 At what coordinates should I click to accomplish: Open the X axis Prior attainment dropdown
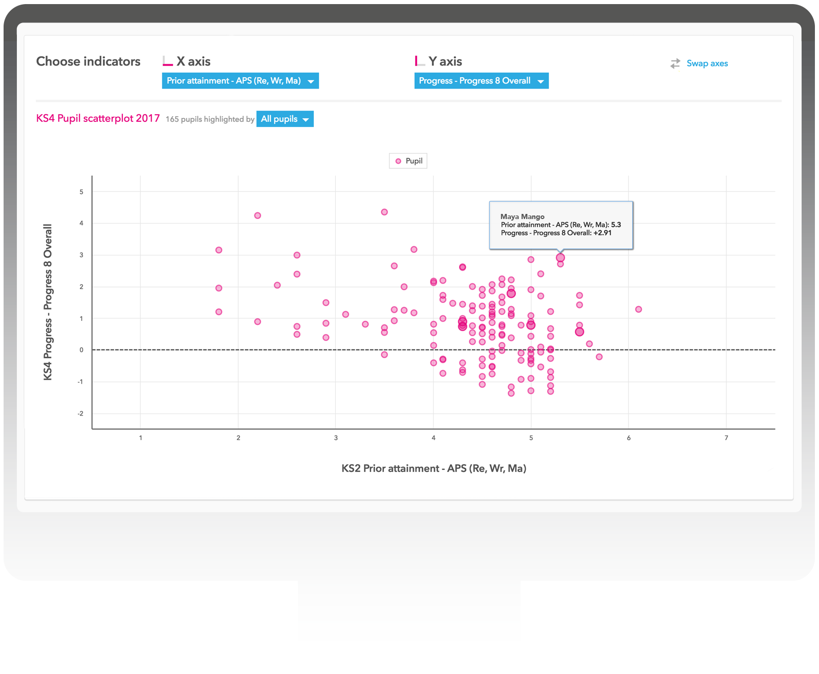pos(240,81)
